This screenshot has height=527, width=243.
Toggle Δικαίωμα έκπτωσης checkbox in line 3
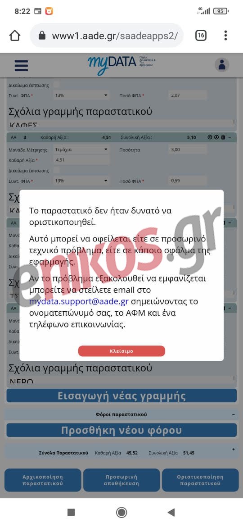tap(57, 170)
